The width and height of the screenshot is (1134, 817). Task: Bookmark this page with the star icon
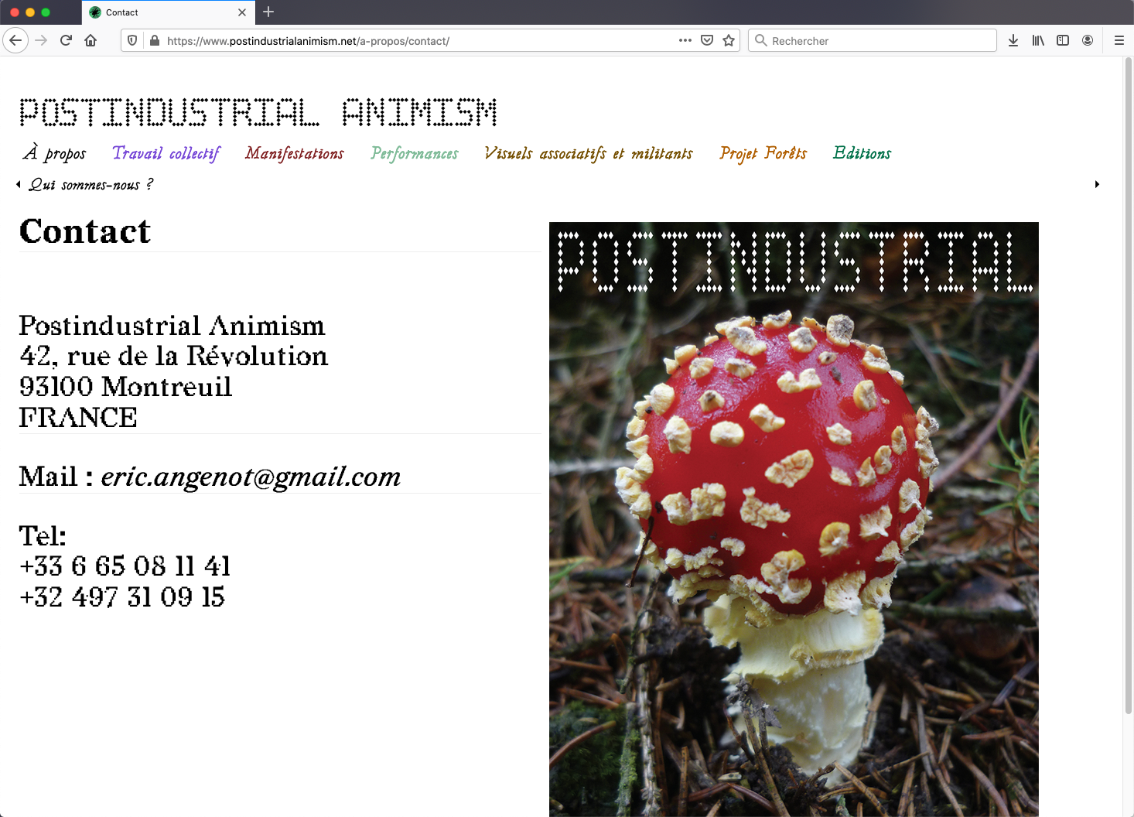[729, 40]
